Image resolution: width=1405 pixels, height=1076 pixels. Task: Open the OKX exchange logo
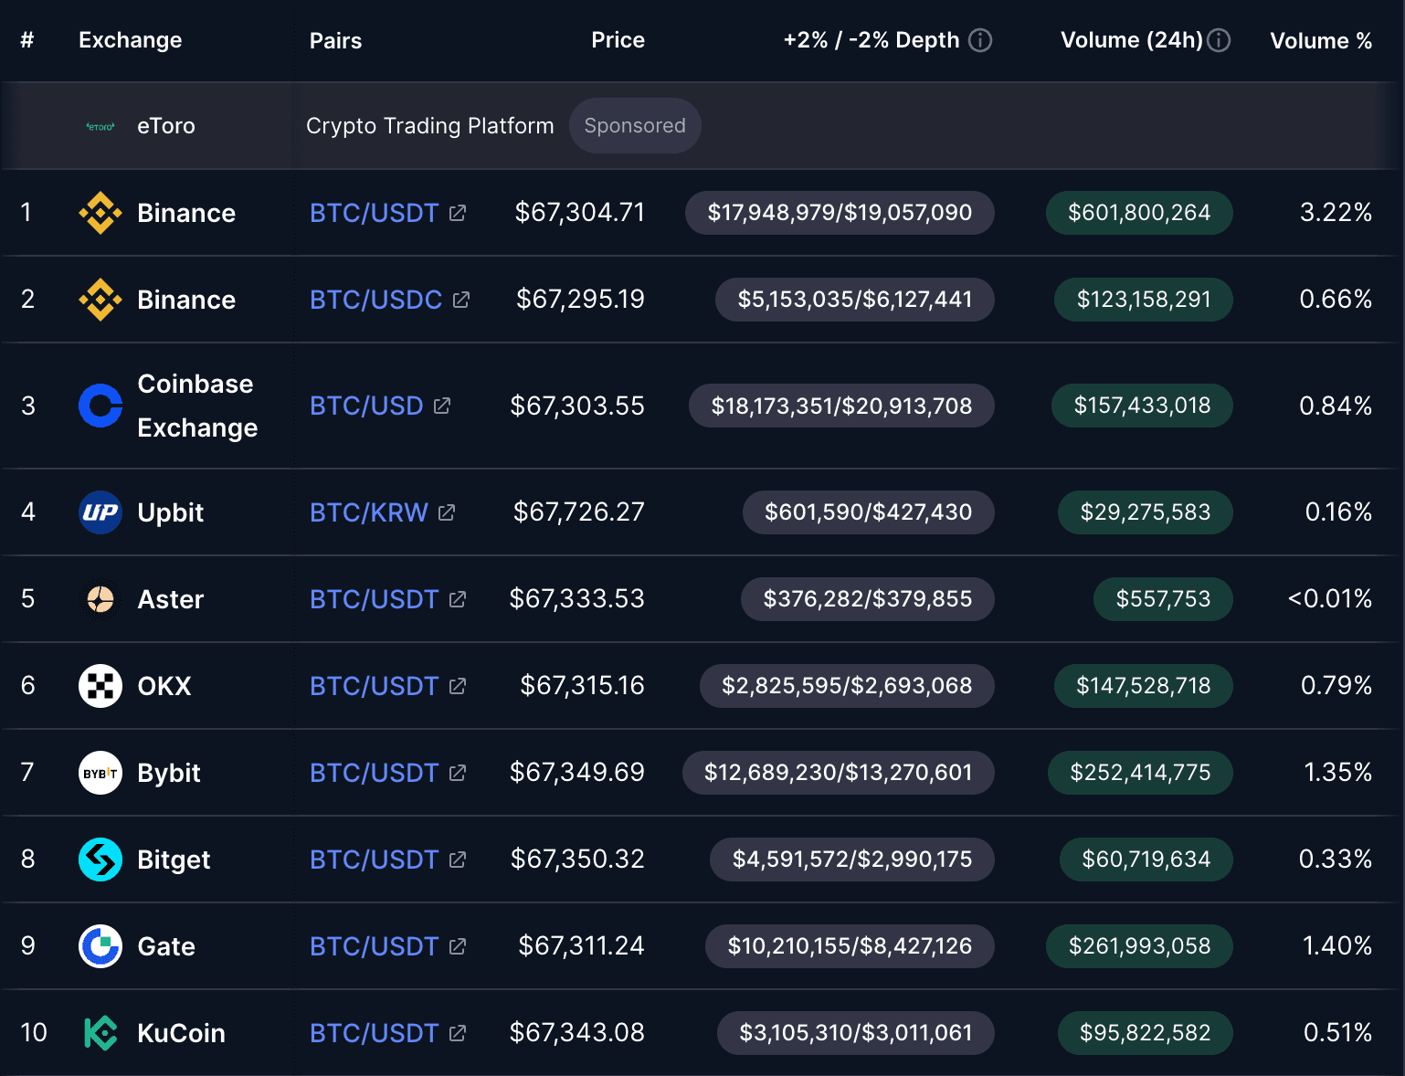pyautogui.click(x=100, y=685)
